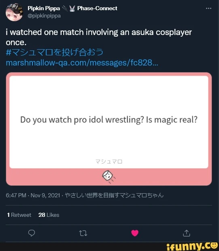View the 1 Retweet list
The height and width of the screenshot is (251, 219).
point(19,215)
